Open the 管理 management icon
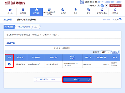This screenshot has height=93, width=125. [x=89, y=10]
